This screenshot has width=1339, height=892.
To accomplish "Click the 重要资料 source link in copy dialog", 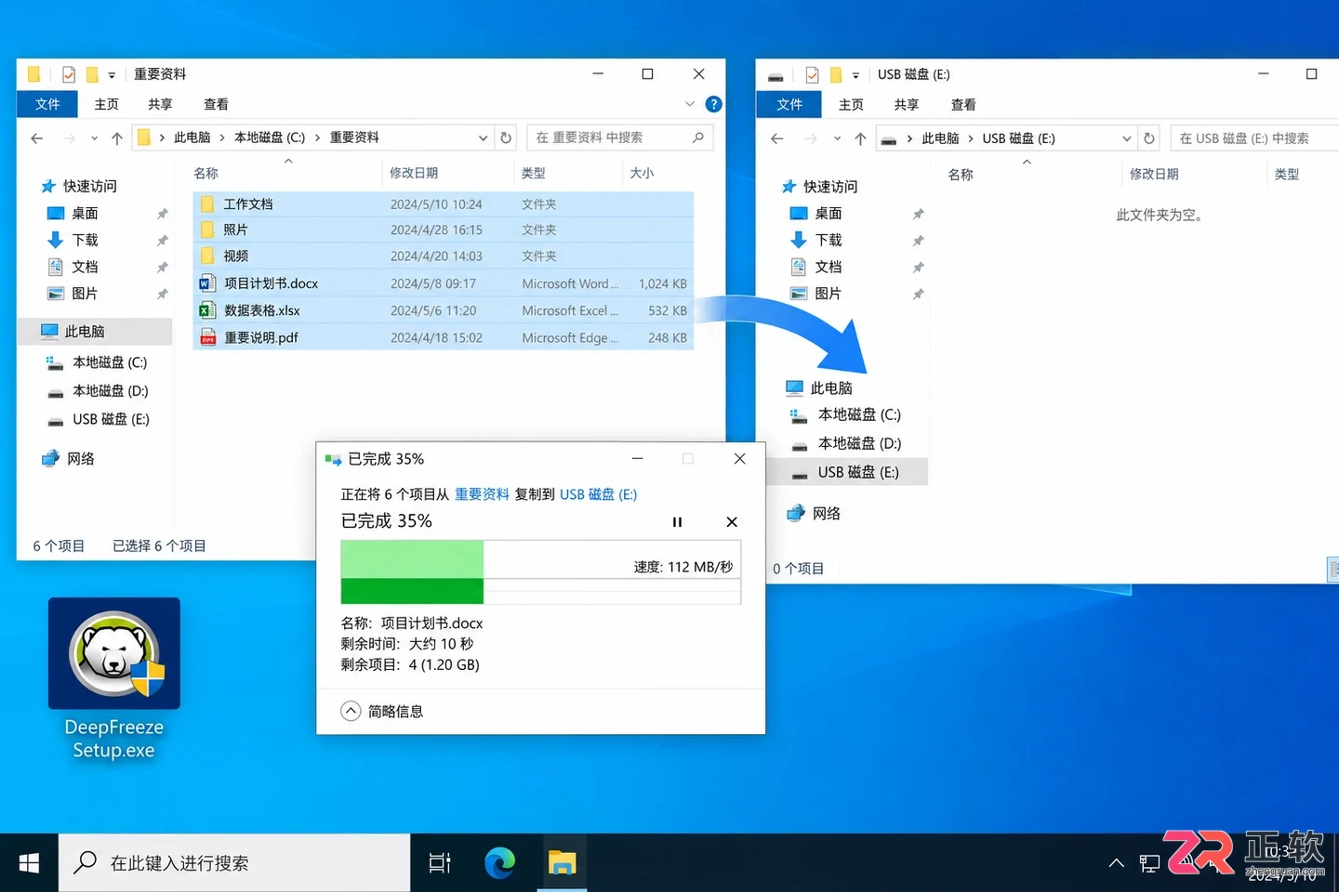I will (482, 494).
